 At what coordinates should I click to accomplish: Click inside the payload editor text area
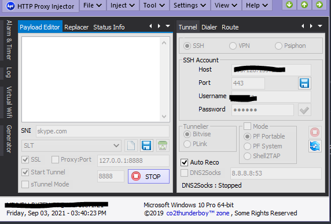coord(91,79)
